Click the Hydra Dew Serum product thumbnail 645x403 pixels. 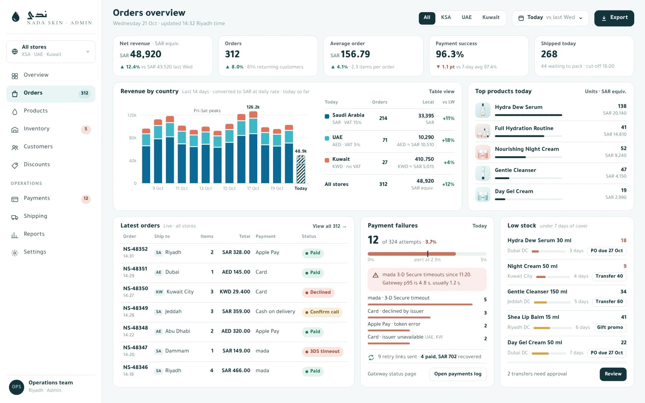(x=483, y=110)
